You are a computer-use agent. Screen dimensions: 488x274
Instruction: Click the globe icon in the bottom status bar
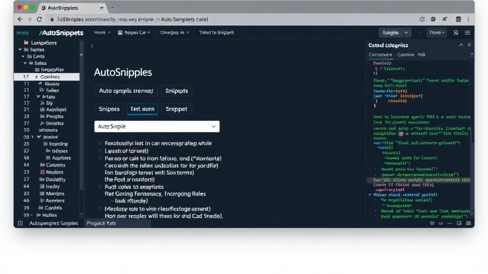[432, 223]
